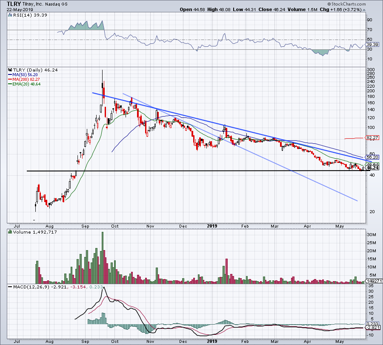Image resolution: width=383 pixels, height=345 pixels.
Task: Click the 'Sep' label under the price chart
Action: (85, 226)
